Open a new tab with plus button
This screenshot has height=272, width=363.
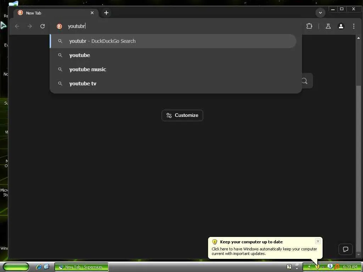point(106,13)
